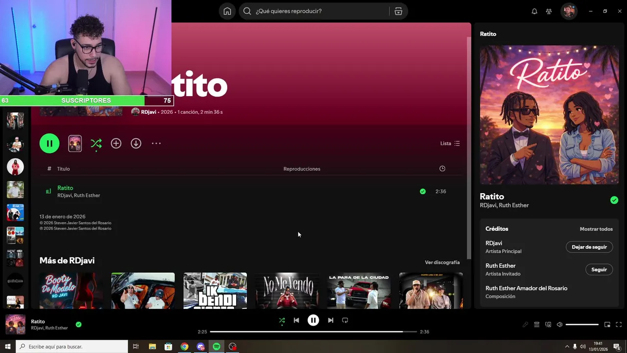Change view with the Lista dropdown
Viewport: 627px width, 353px height.
click(x=450, y=143)
